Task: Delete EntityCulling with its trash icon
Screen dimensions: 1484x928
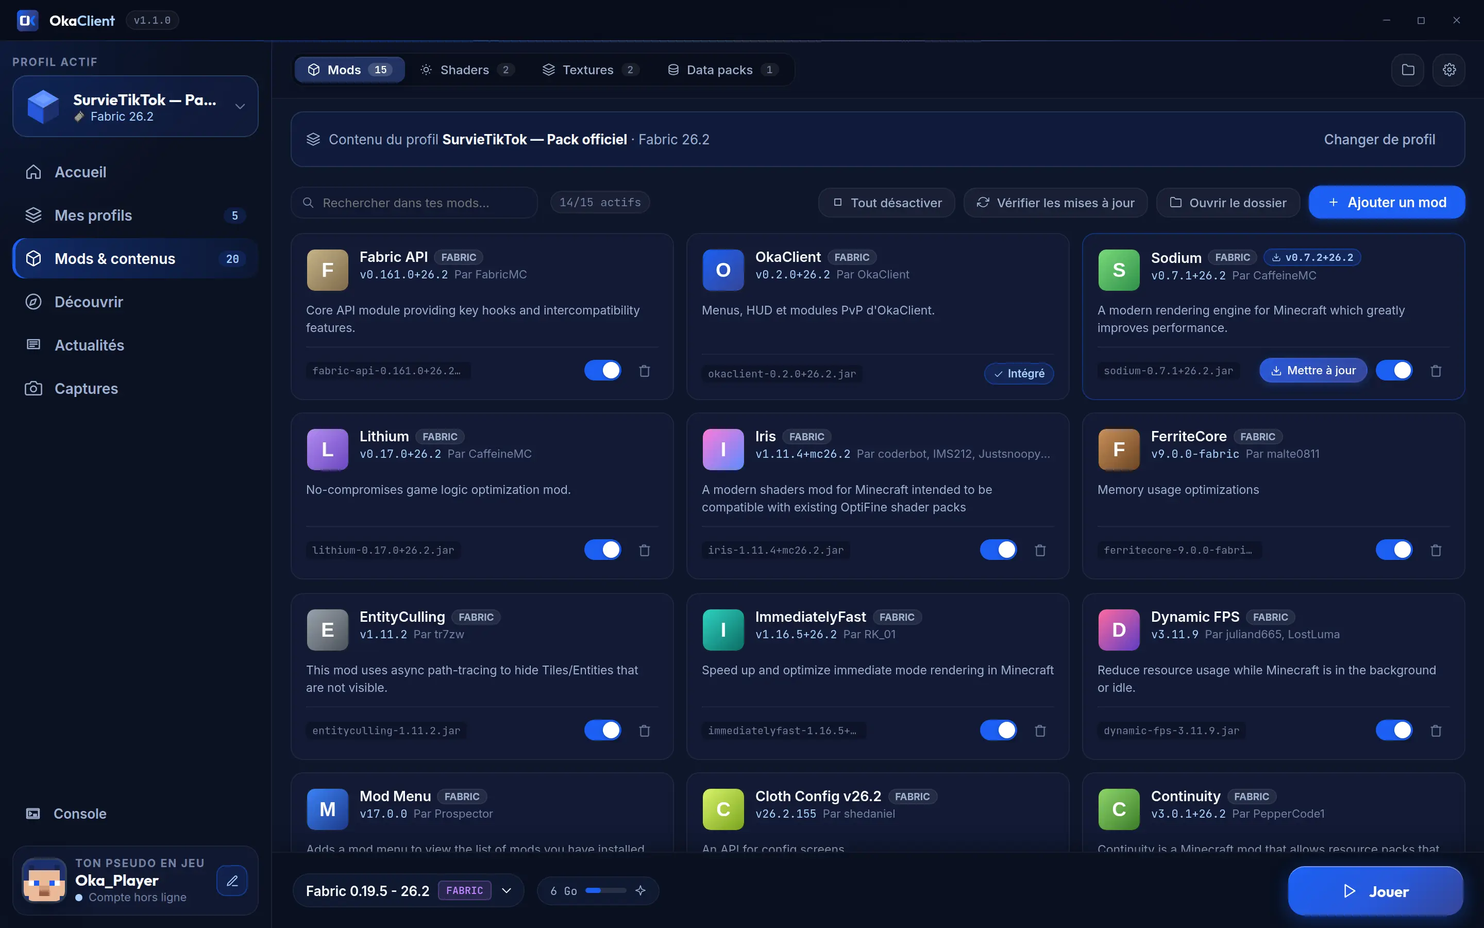Action: coord(645,731)
